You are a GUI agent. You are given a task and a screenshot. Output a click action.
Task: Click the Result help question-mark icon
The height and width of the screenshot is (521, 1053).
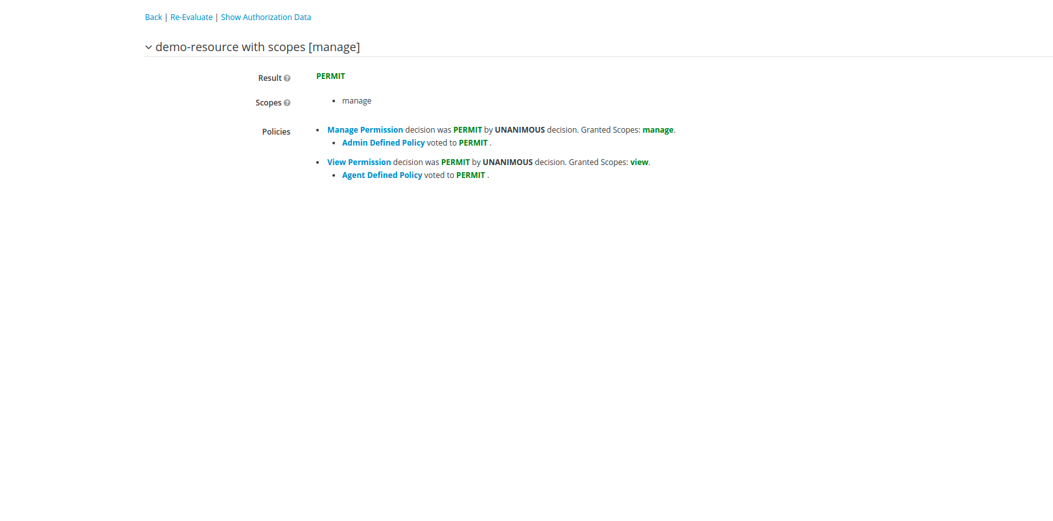pos(287,78)
